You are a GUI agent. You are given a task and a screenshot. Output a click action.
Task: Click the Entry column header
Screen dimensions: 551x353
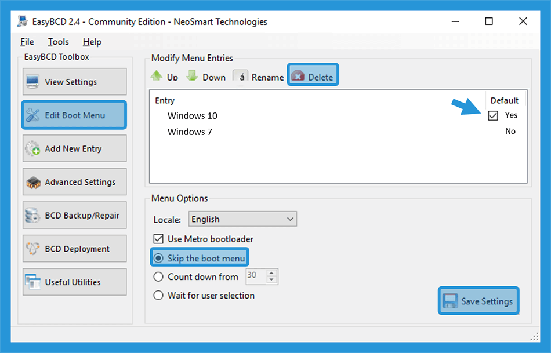tap(165, 100)
